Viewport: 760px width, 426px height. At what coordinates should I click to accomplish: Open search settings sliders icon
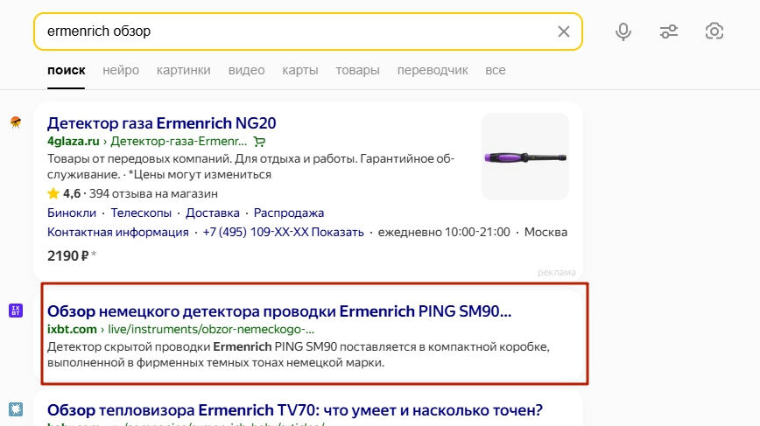click(669, 31)
